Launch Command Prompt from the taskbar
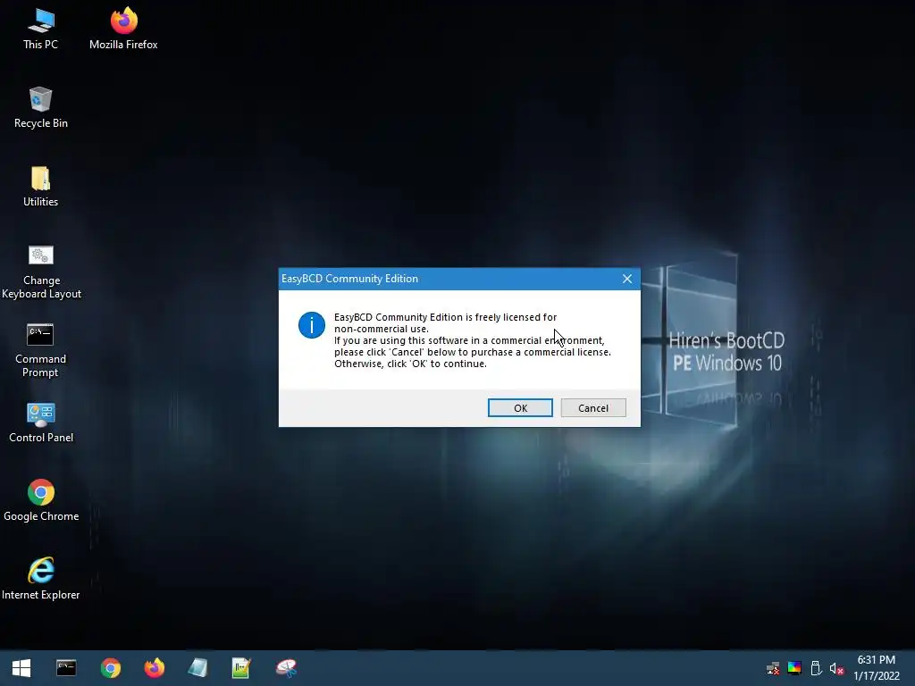Image resolution: width=915 pixels, height=686 pixels. tap(66, 668)
